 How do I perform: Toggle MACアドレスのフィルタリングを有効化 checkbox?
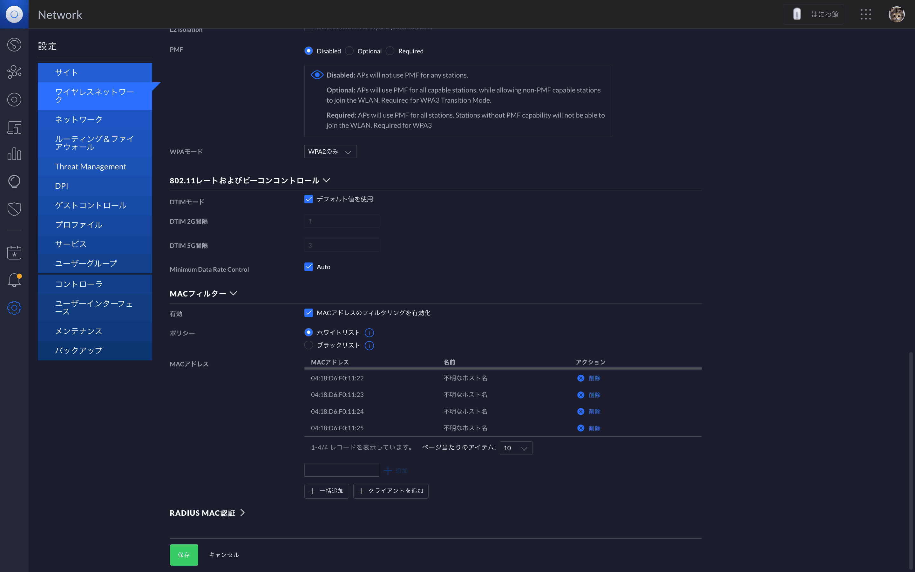click(308, 313)
